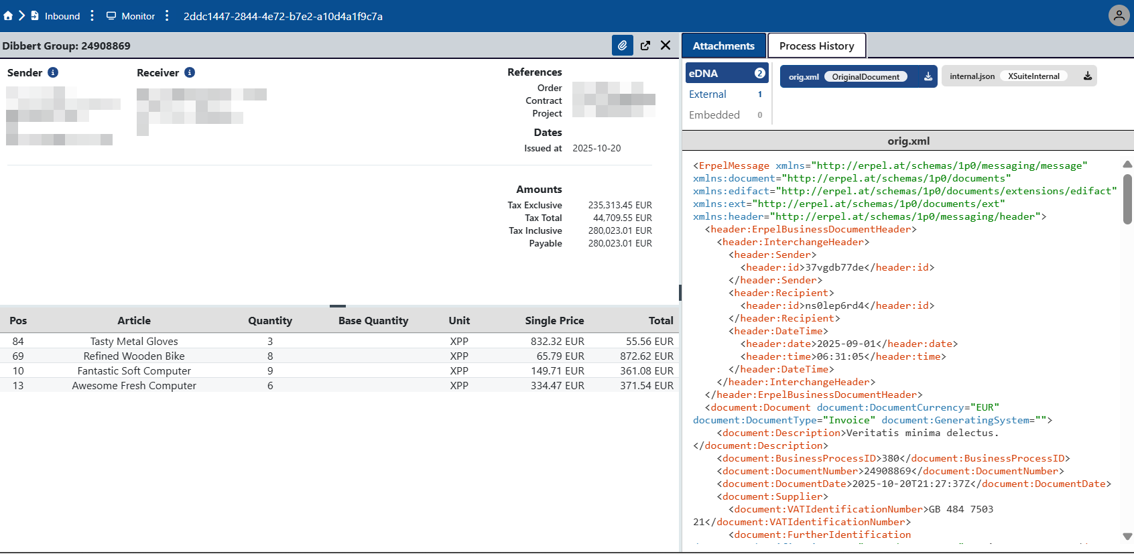The height and width of the screenshot is (556, 1134).
Task: Download the orig.xml file
Action: coord(928,76)
